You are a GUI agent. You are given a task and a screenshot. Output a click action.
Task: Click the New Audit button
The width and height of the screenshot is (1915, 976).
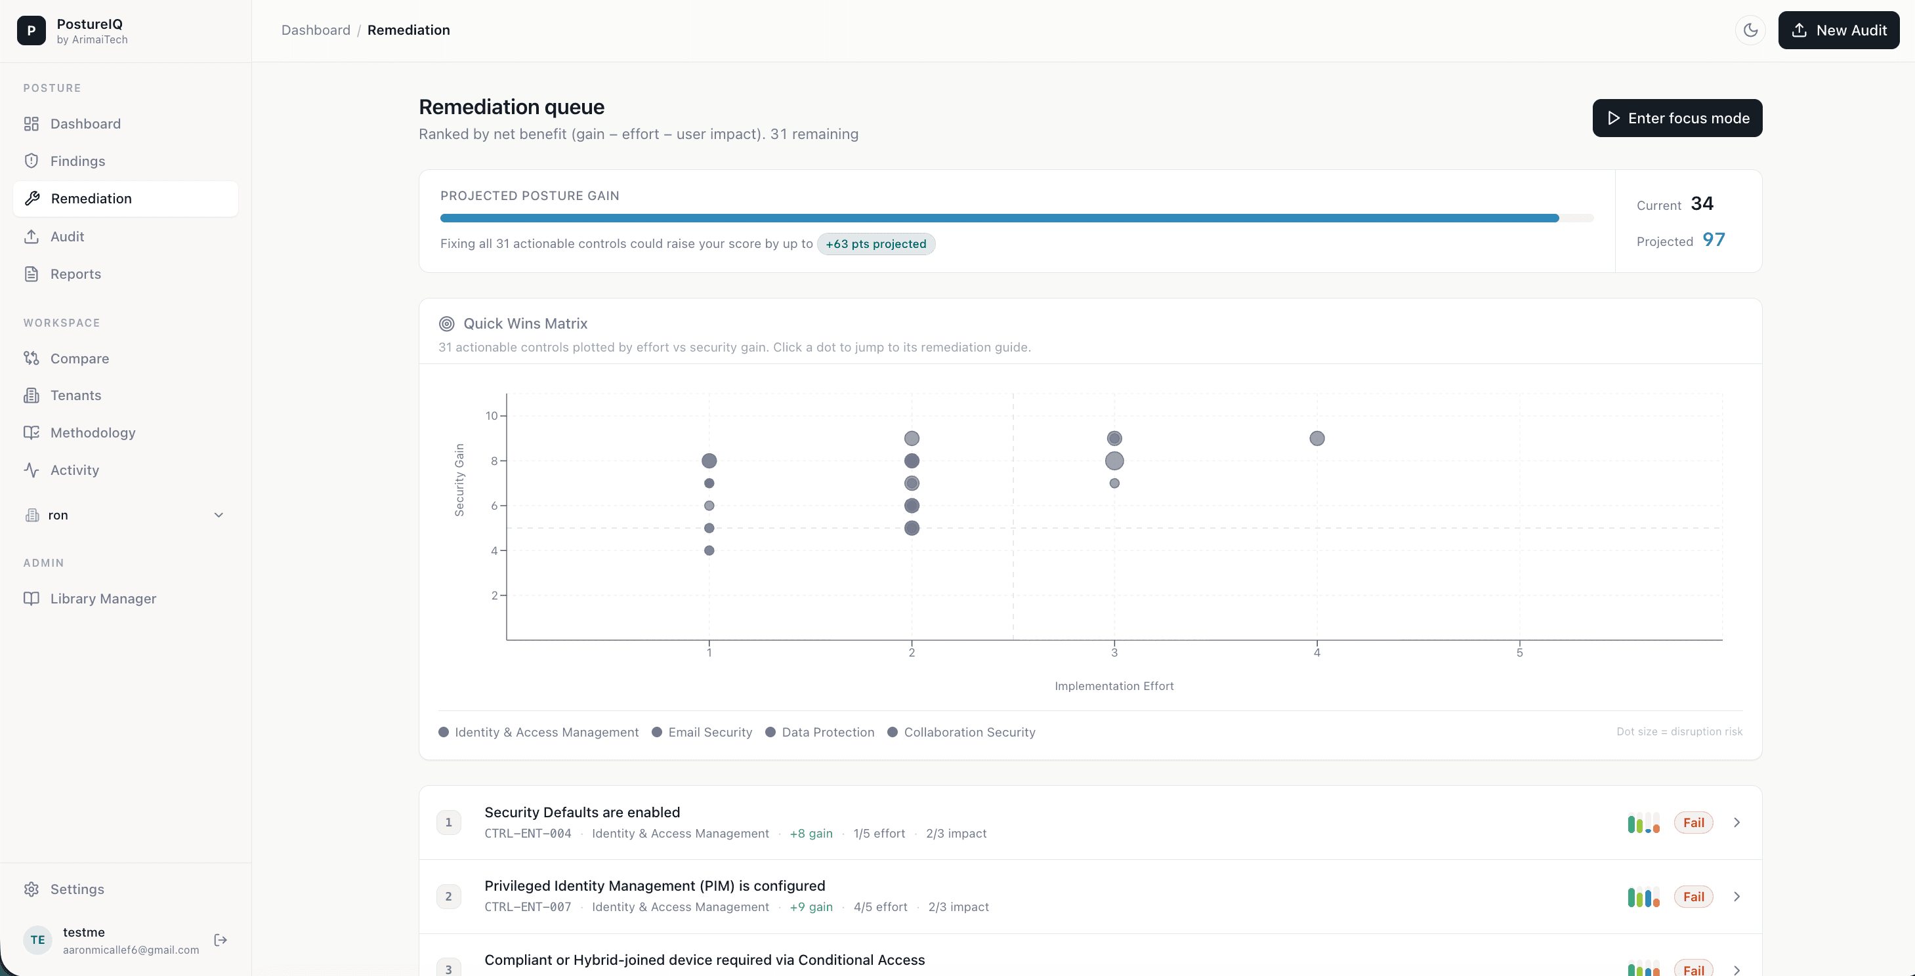[1838, 30]
